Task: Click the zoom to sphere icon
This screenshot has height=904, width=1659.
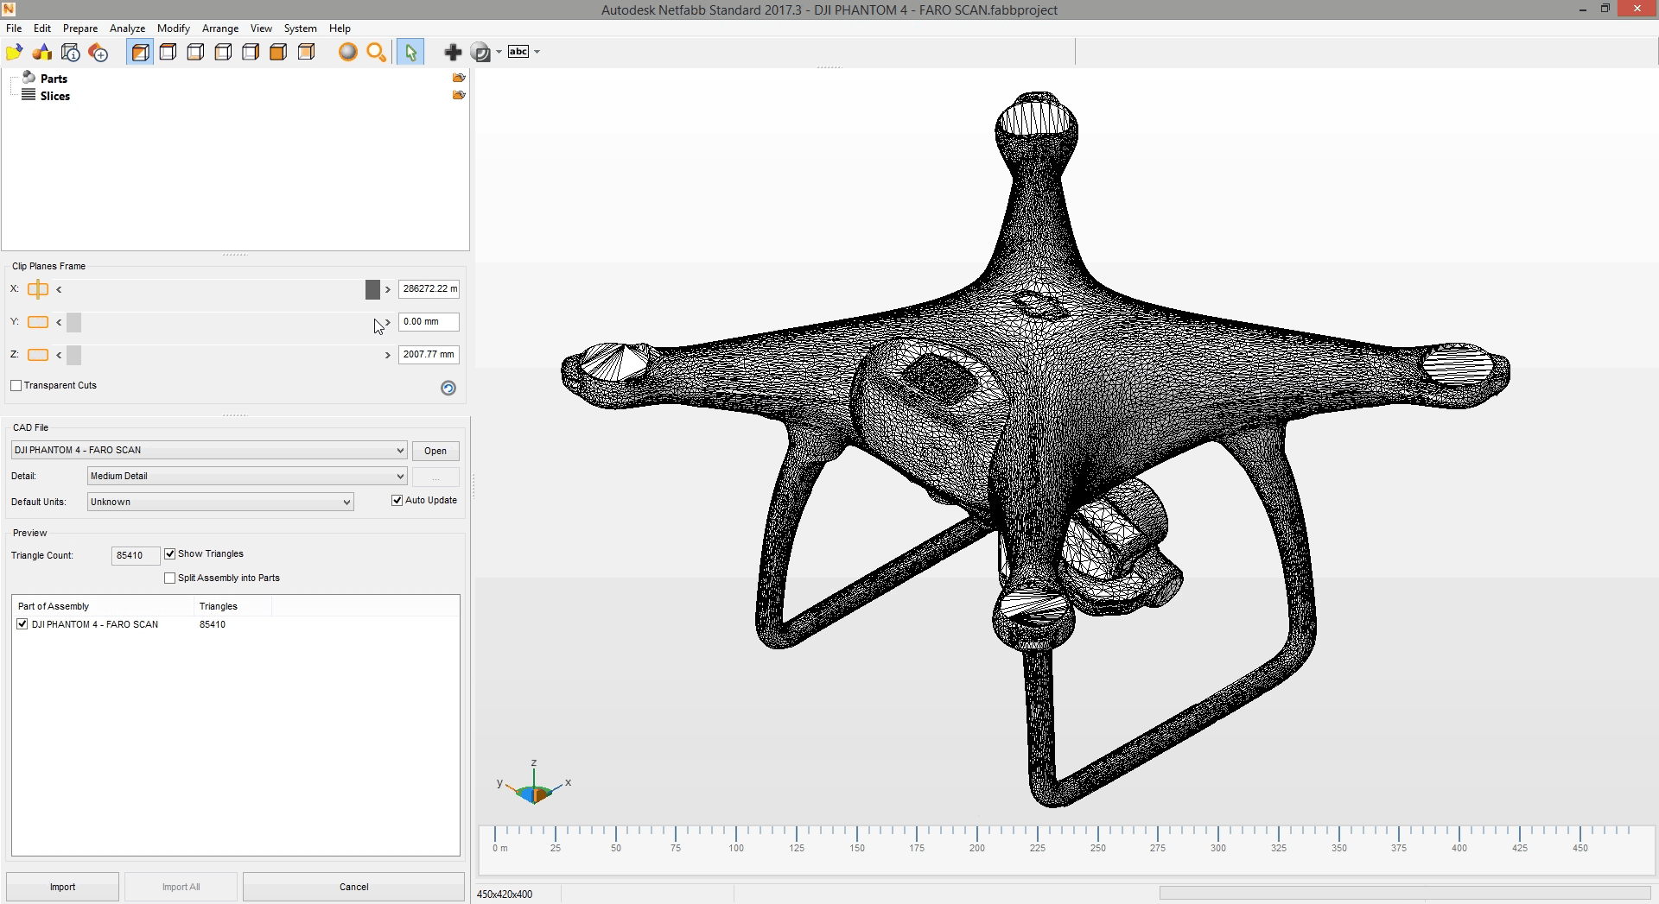Action: 348,53
